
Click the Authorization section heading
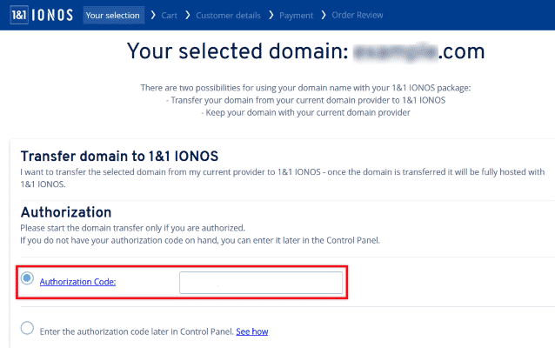click(x=66, y=212)
